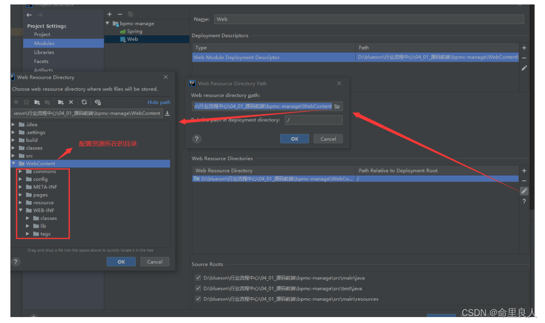This screenshot has width=545, height=323.
Task: Toggle show hidden files and directories icon
Action: tap(98, 102)
